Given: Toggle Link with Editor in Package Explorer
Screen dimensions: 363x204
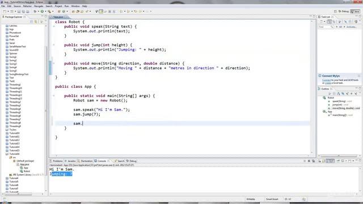Looking at the screenshot, I should coord(36,22).
